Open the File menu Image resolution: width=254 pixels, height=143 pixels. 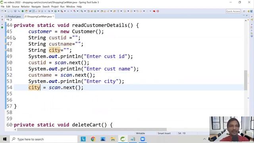3,7
